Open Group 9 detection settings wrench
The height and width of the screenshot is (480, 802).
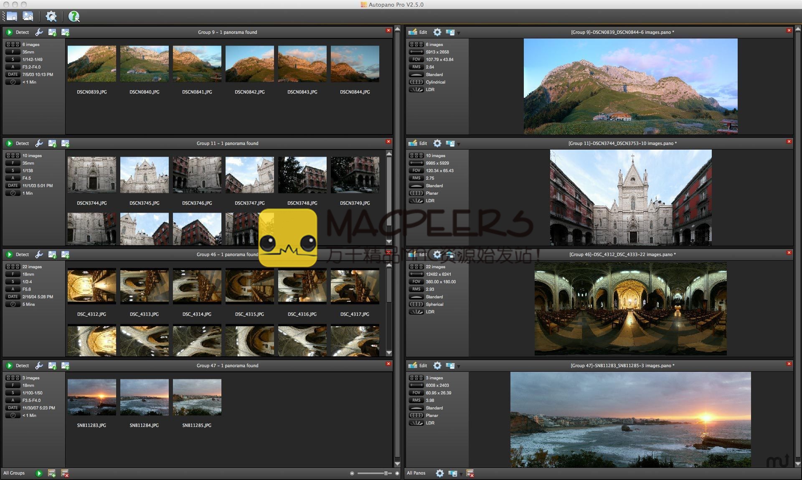point(39,32)
